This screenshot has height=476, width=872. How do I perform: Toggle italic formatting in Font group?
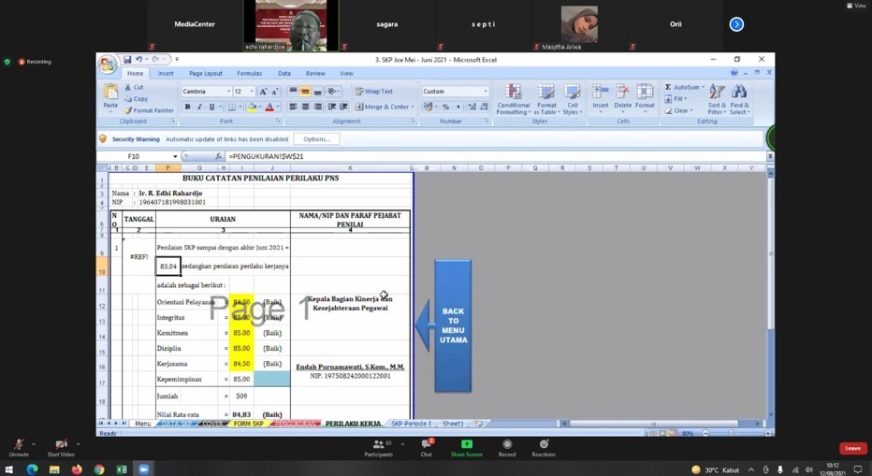198,108
